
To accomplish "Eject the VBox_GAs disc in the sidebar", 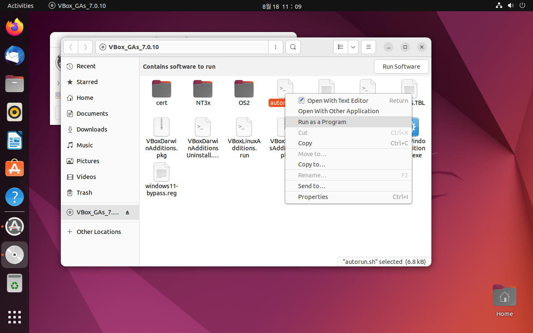I will (127, 212).
